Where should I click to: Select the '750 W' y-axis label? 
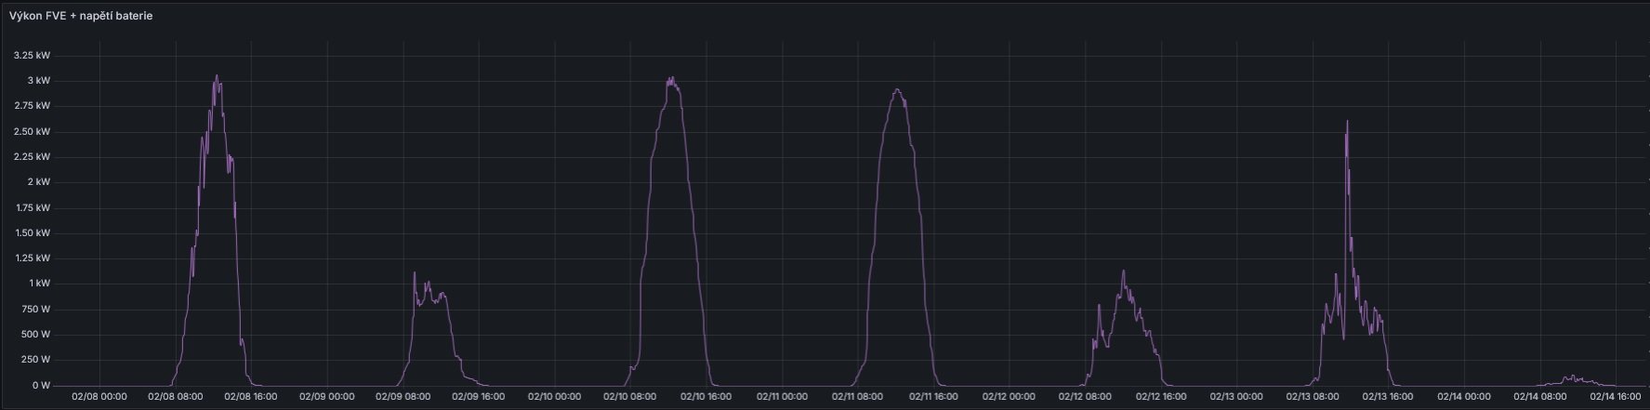click(x=36, y=309)
